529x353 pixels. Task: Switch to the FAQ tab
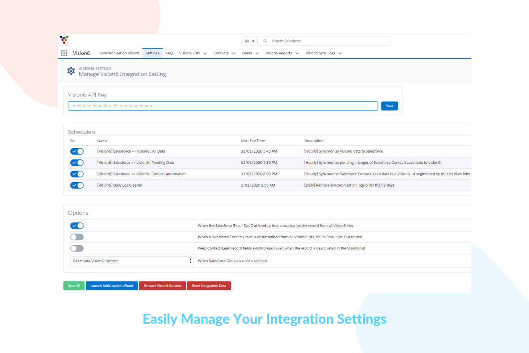(169, 53)
